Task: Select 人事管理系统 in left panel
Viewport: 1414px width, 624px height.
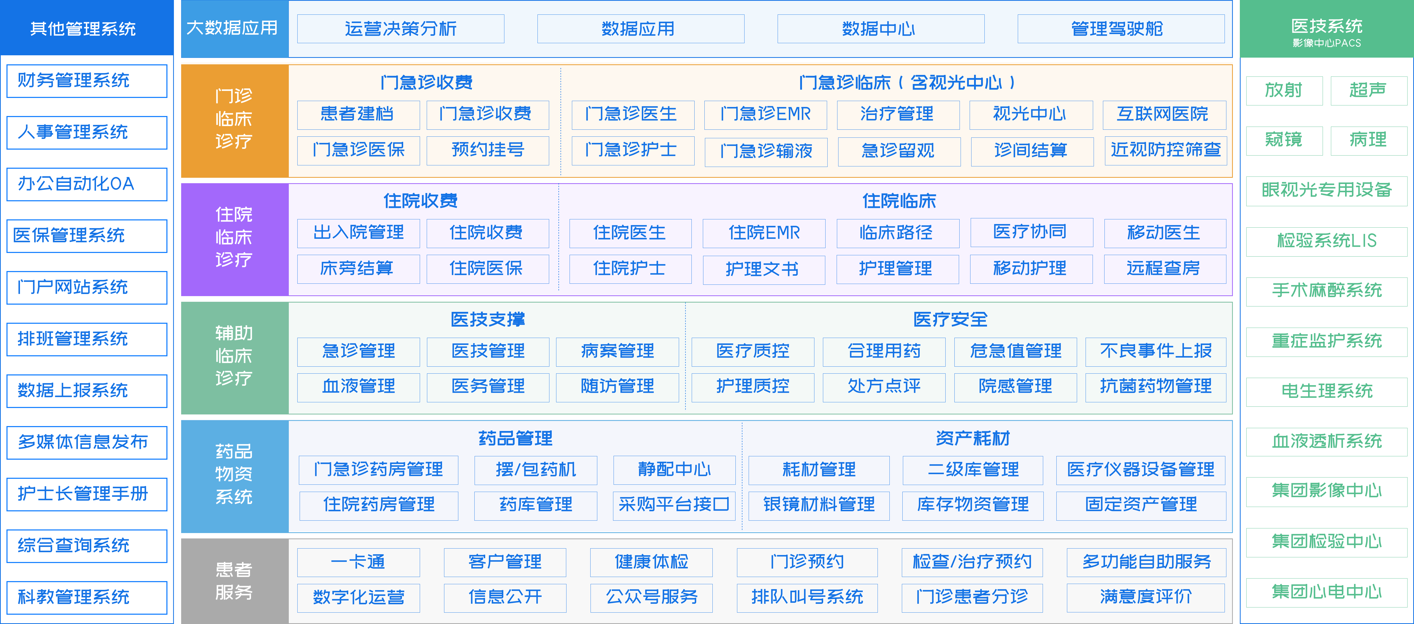Action: (x=87, y=132)
